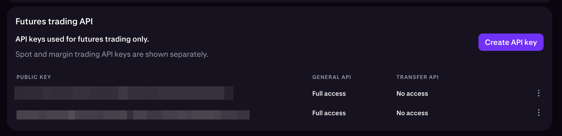Viewport: 562px width, 136px height.
Task: Select the first blurred public key
Action: tap(124, 93)
